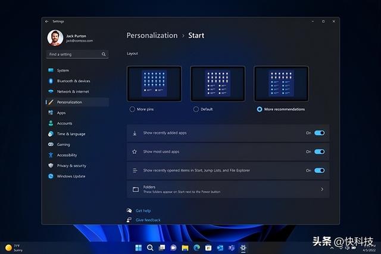Click the Find a setting search box
This screenshot has height=254, width=381.
point(77,54)
